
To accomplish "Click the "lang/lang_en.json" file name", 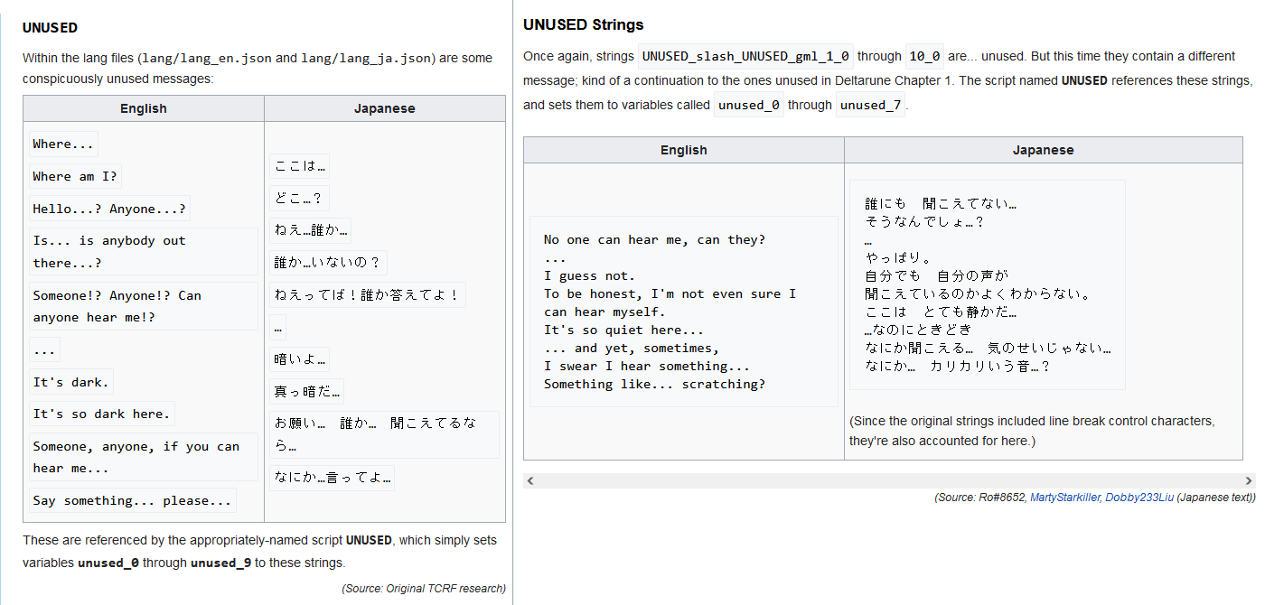I will (206, 58).
